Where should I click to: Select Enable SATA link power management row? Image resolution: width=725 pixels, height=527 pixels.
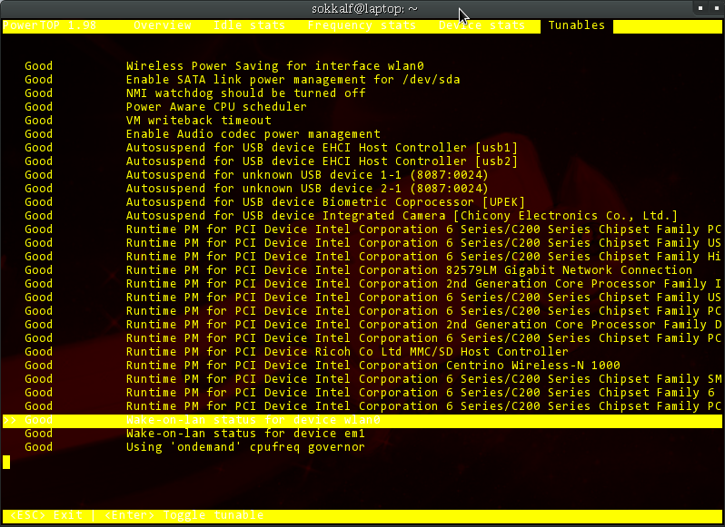coord(362,80)
